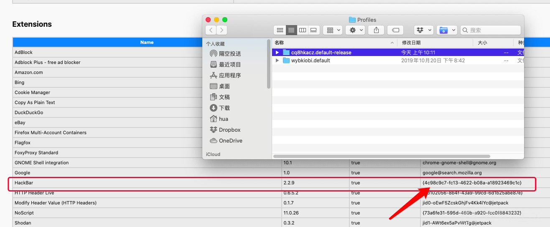Go back in Finder history
Screen dimensions: 550x227
(211, 30)
